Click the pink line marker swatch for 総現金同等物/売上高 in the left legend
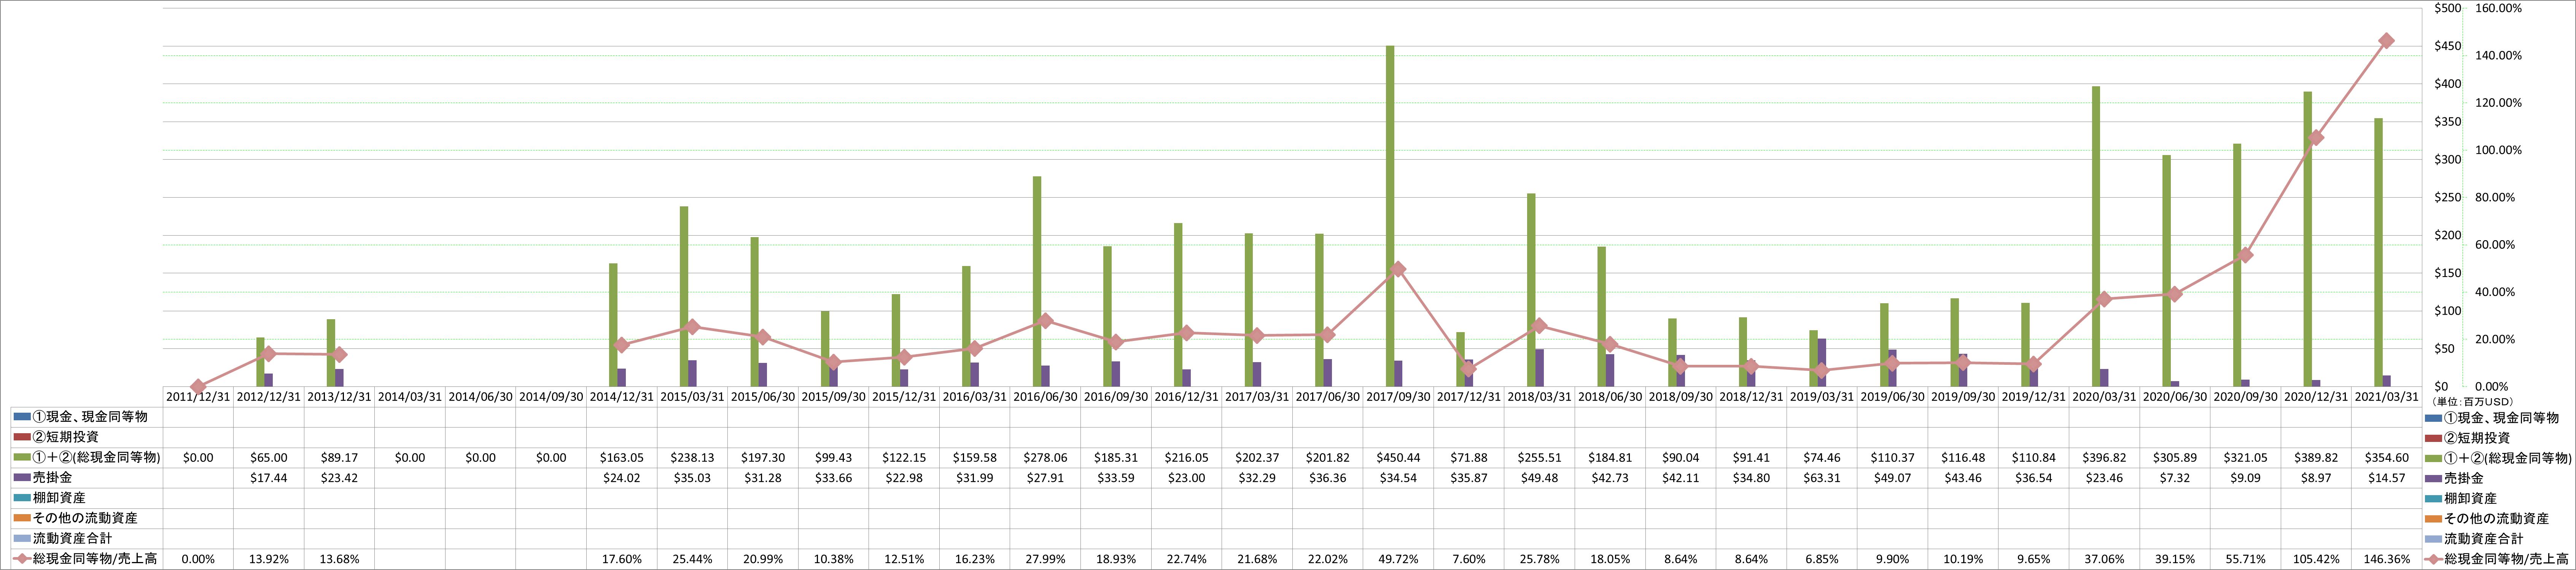Viewport: 2576px width, 570px height. coord(22,559)
